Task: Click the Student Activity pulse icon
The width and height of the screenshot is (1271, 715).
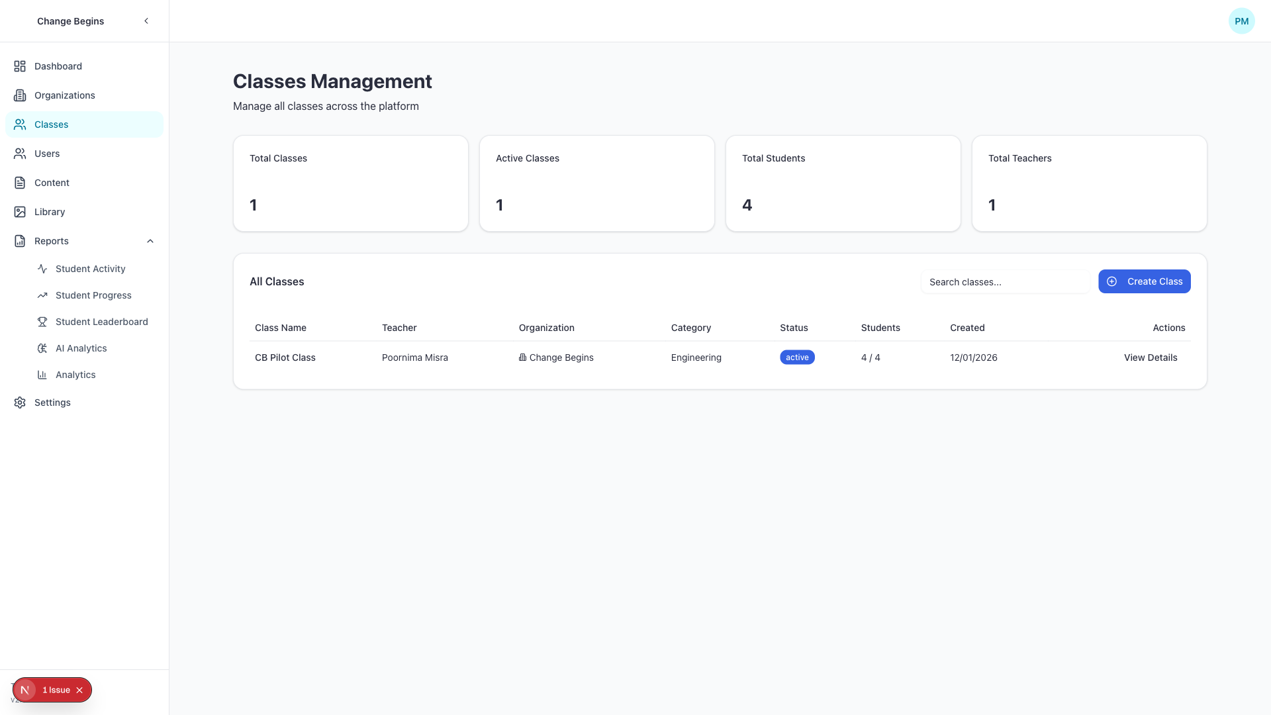Action: click(x=42, y=269)
